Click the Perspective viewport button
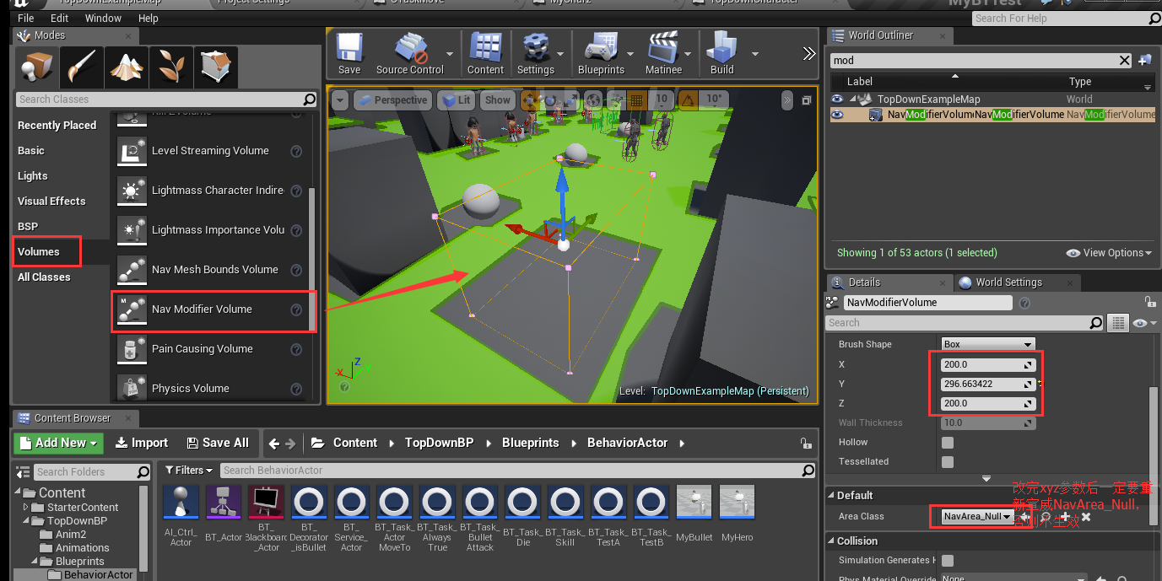The width and height of the screenshot is (1162, 581). coord(392,100)
